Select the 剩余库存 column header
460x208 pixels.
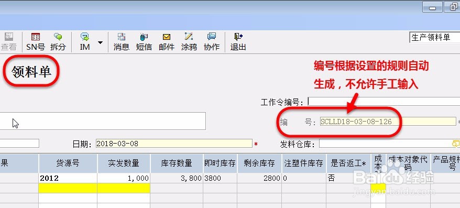(259, 163)
